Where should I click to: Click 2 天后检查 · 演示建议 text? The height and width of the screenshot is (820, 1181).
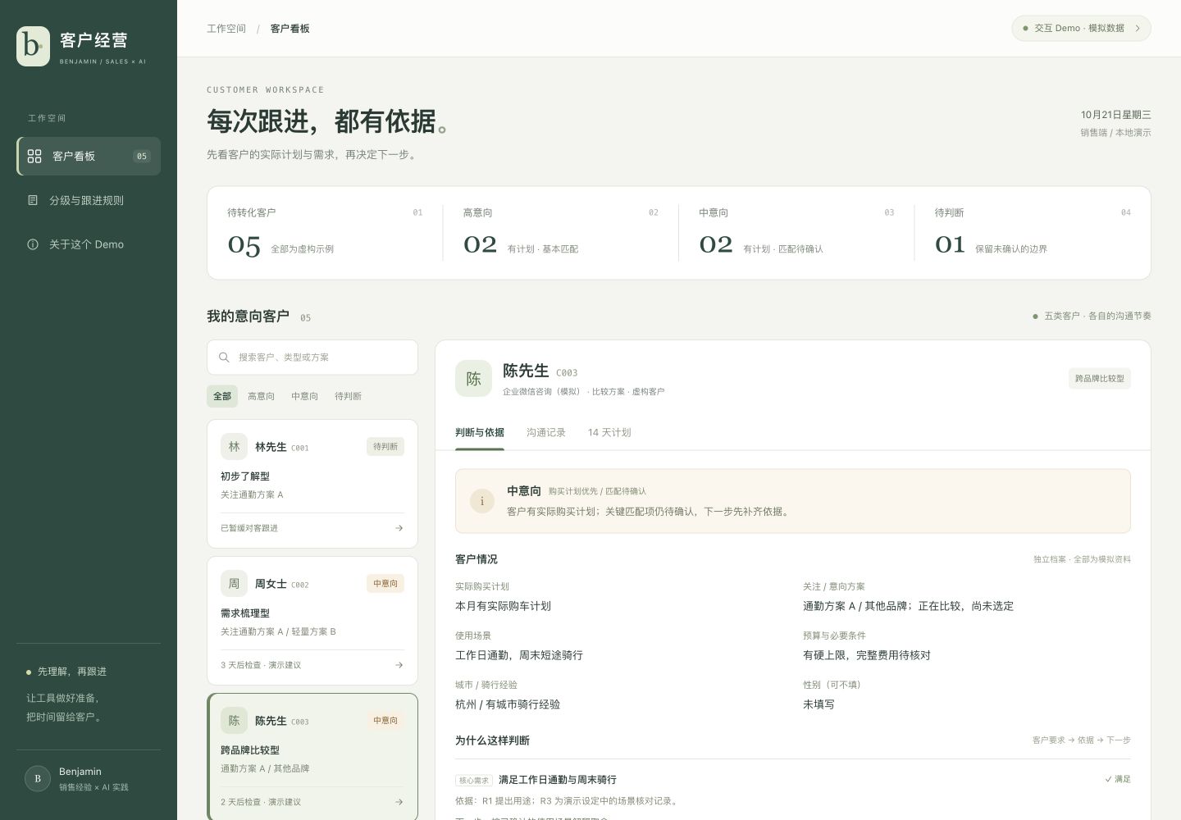click(261, 802)
